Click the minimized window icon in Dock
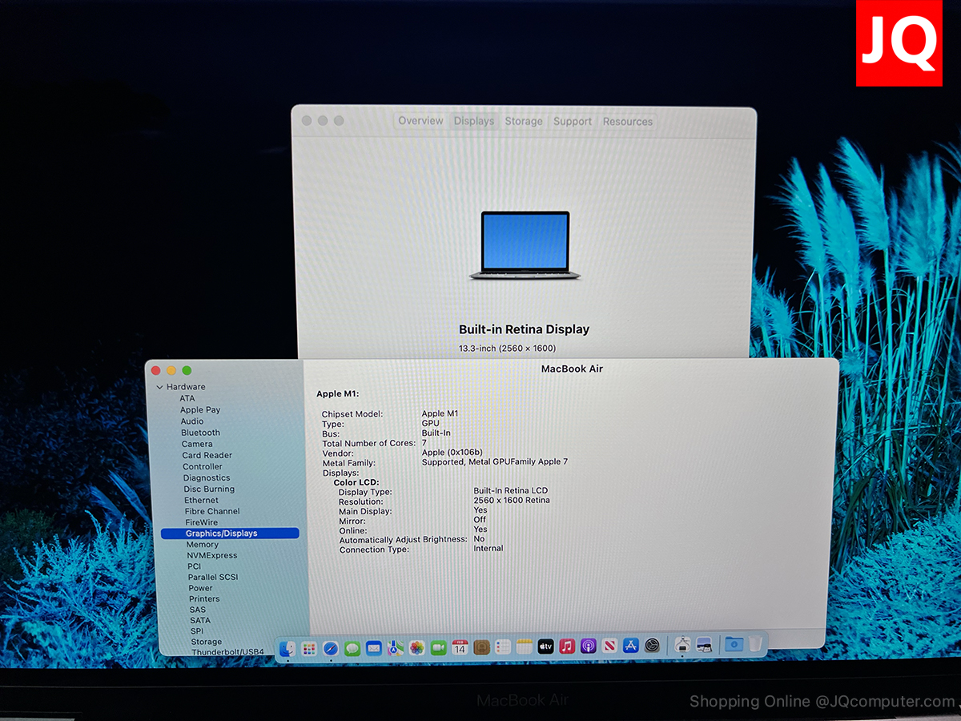 (705, 644)
